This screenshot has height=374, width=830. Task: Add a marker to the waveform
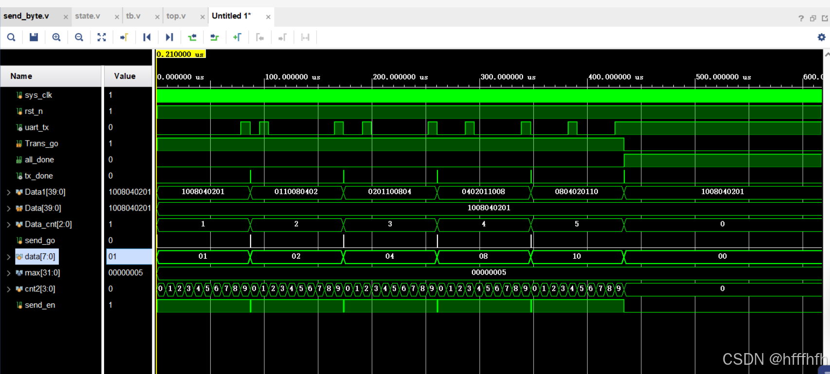coord(237,37)
